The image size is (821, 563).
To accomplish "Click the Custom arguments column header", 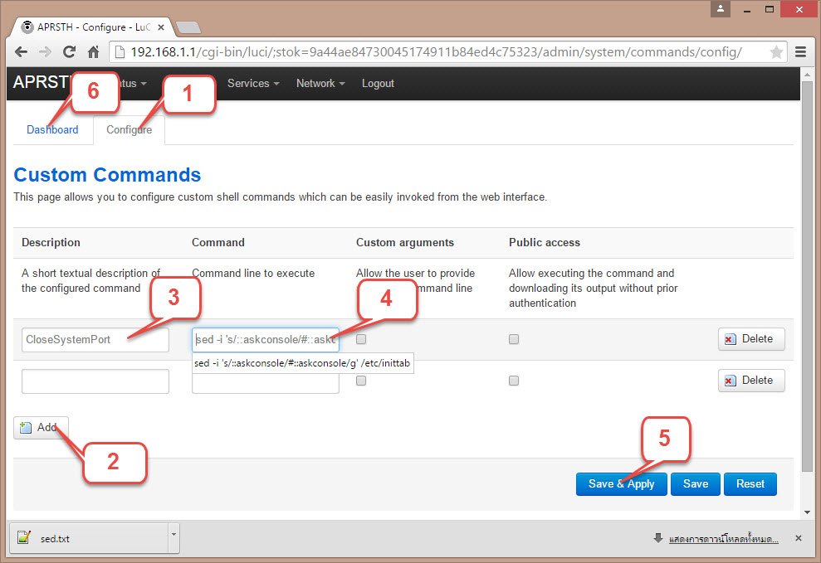I will [x=405, y=243].
